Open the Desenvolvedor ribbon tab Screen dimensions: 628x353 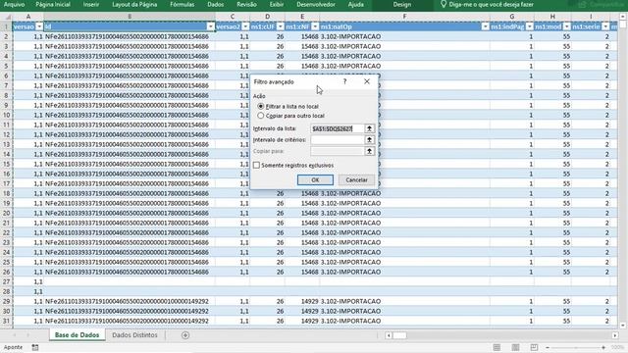[316, 4]
